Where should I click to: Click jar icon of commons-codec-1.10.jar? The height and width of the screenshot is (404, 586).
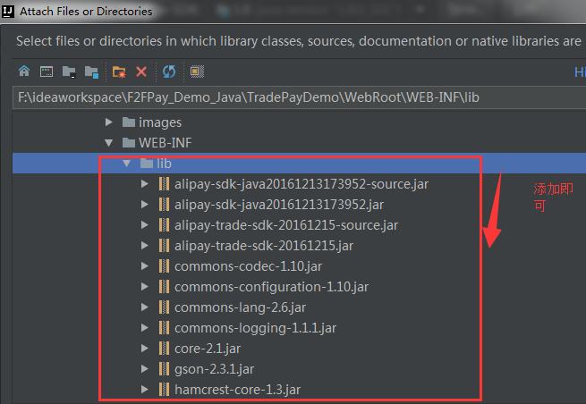click(164, 265)
